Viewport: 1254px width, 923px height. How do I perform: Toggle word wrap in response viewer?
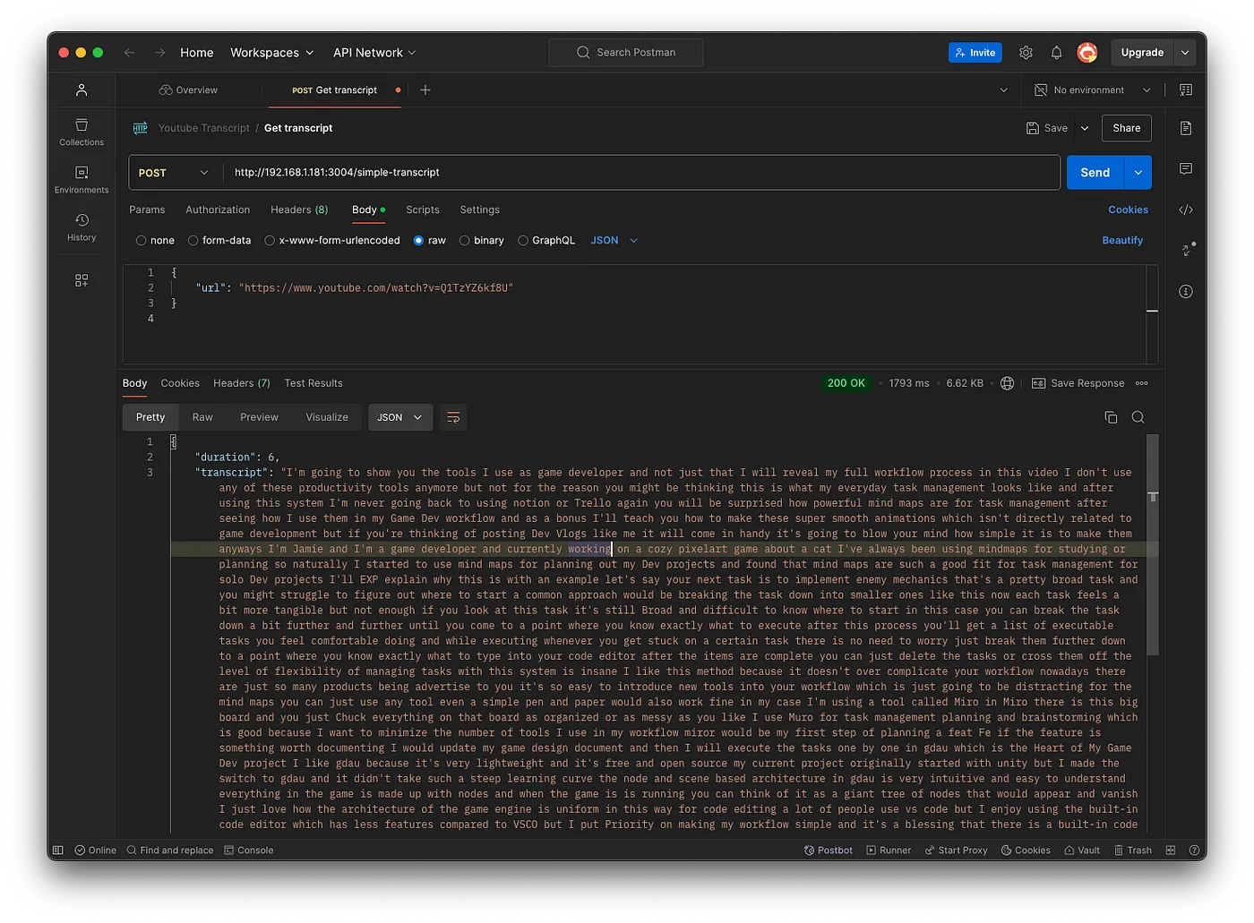click(453, 417)
